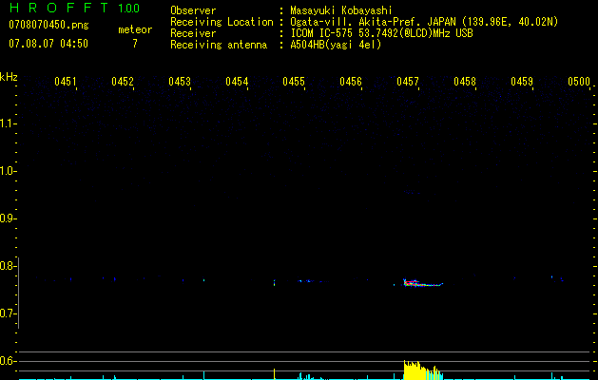Image resolution: width=598 pixels, height=380 pixels.
Task: Click time marker 0457
Action: 408,82
